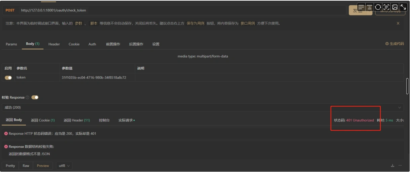Click red error icon for HTTP 状态码错误
410x172 pixels.
[x=6, y=133]
